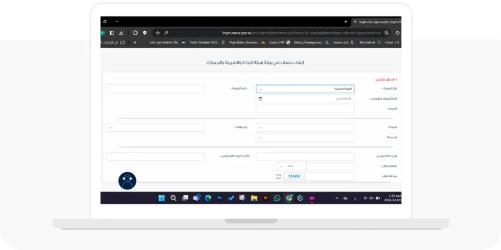Refresh the captcha verification code

point(278,176)
